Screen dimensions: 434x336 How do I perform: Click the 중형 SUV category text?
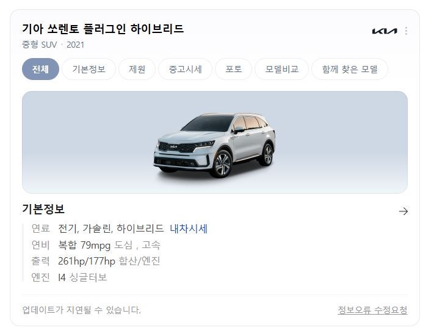pyautogui.click(x=39, y=45)
